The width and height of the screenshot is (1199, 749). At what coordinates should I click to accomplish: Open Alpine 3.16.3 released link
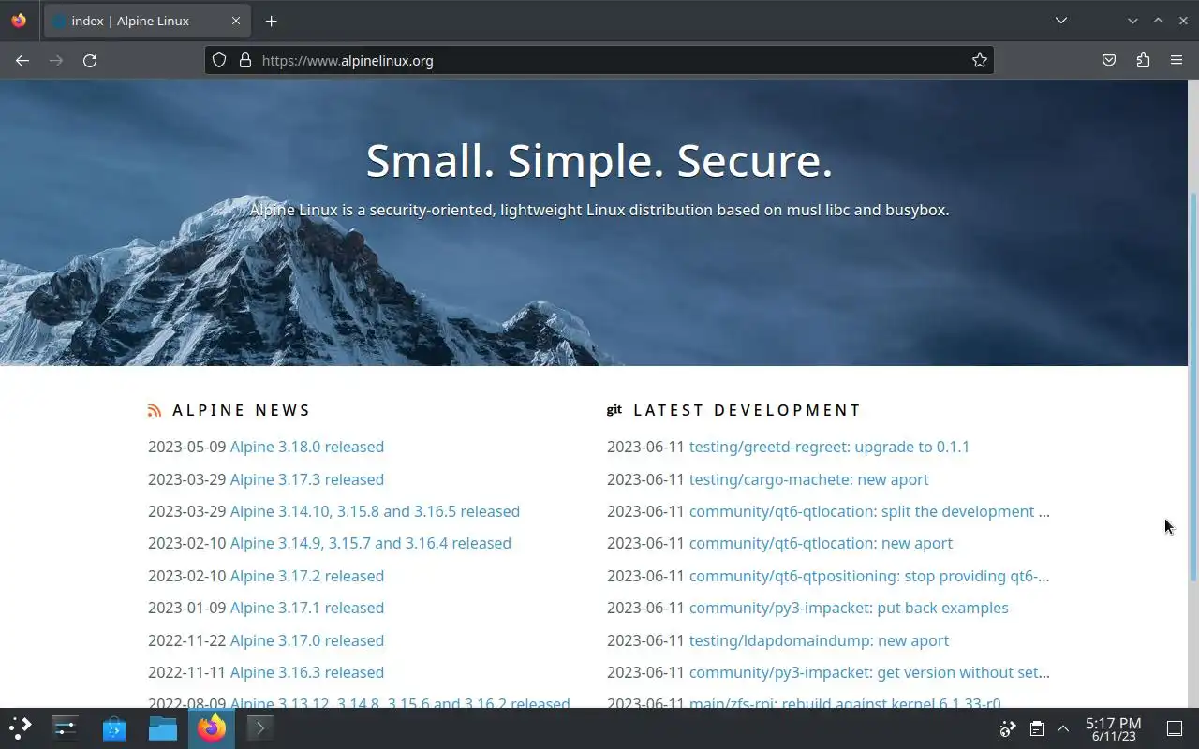tap(307, 672)
